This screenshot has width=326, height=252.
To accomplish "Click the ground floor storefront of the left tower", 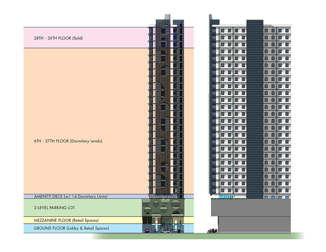I will click(x=163, y=226).
